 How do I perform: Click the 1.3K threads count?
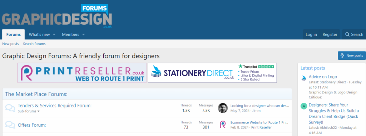186,111
